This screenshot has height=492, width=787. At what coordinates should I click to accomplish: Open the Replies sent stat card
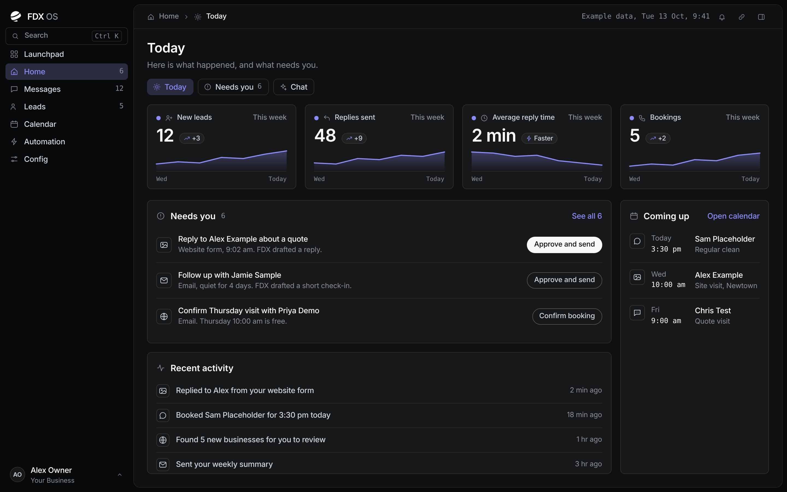coord(379,147)
